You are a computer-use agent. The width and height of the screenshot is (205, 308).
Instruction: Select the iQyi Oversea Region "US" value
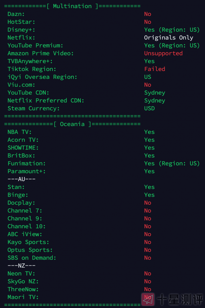[147, 77]
